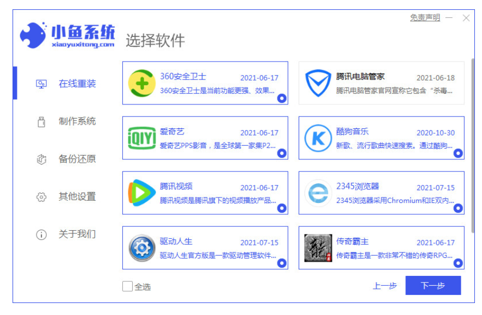This screenshot has height=315, width=482.
Task: Uncheck the 酷狗音乐 selection indicator
Action: [458, 153]
